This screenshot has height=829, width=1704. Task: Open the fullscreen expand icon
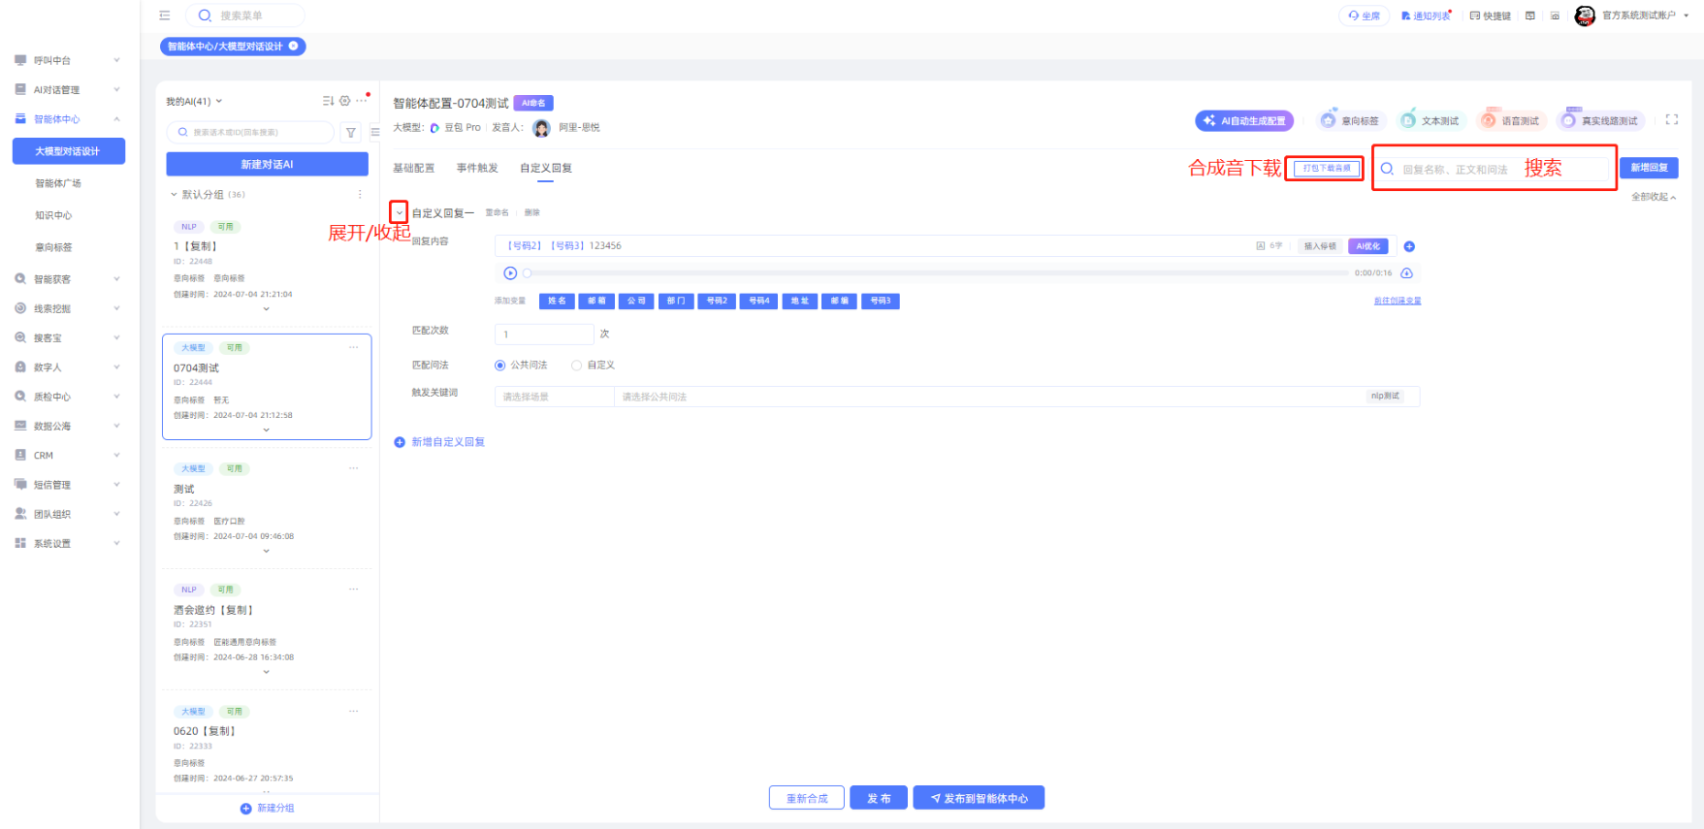point(1671,120)
